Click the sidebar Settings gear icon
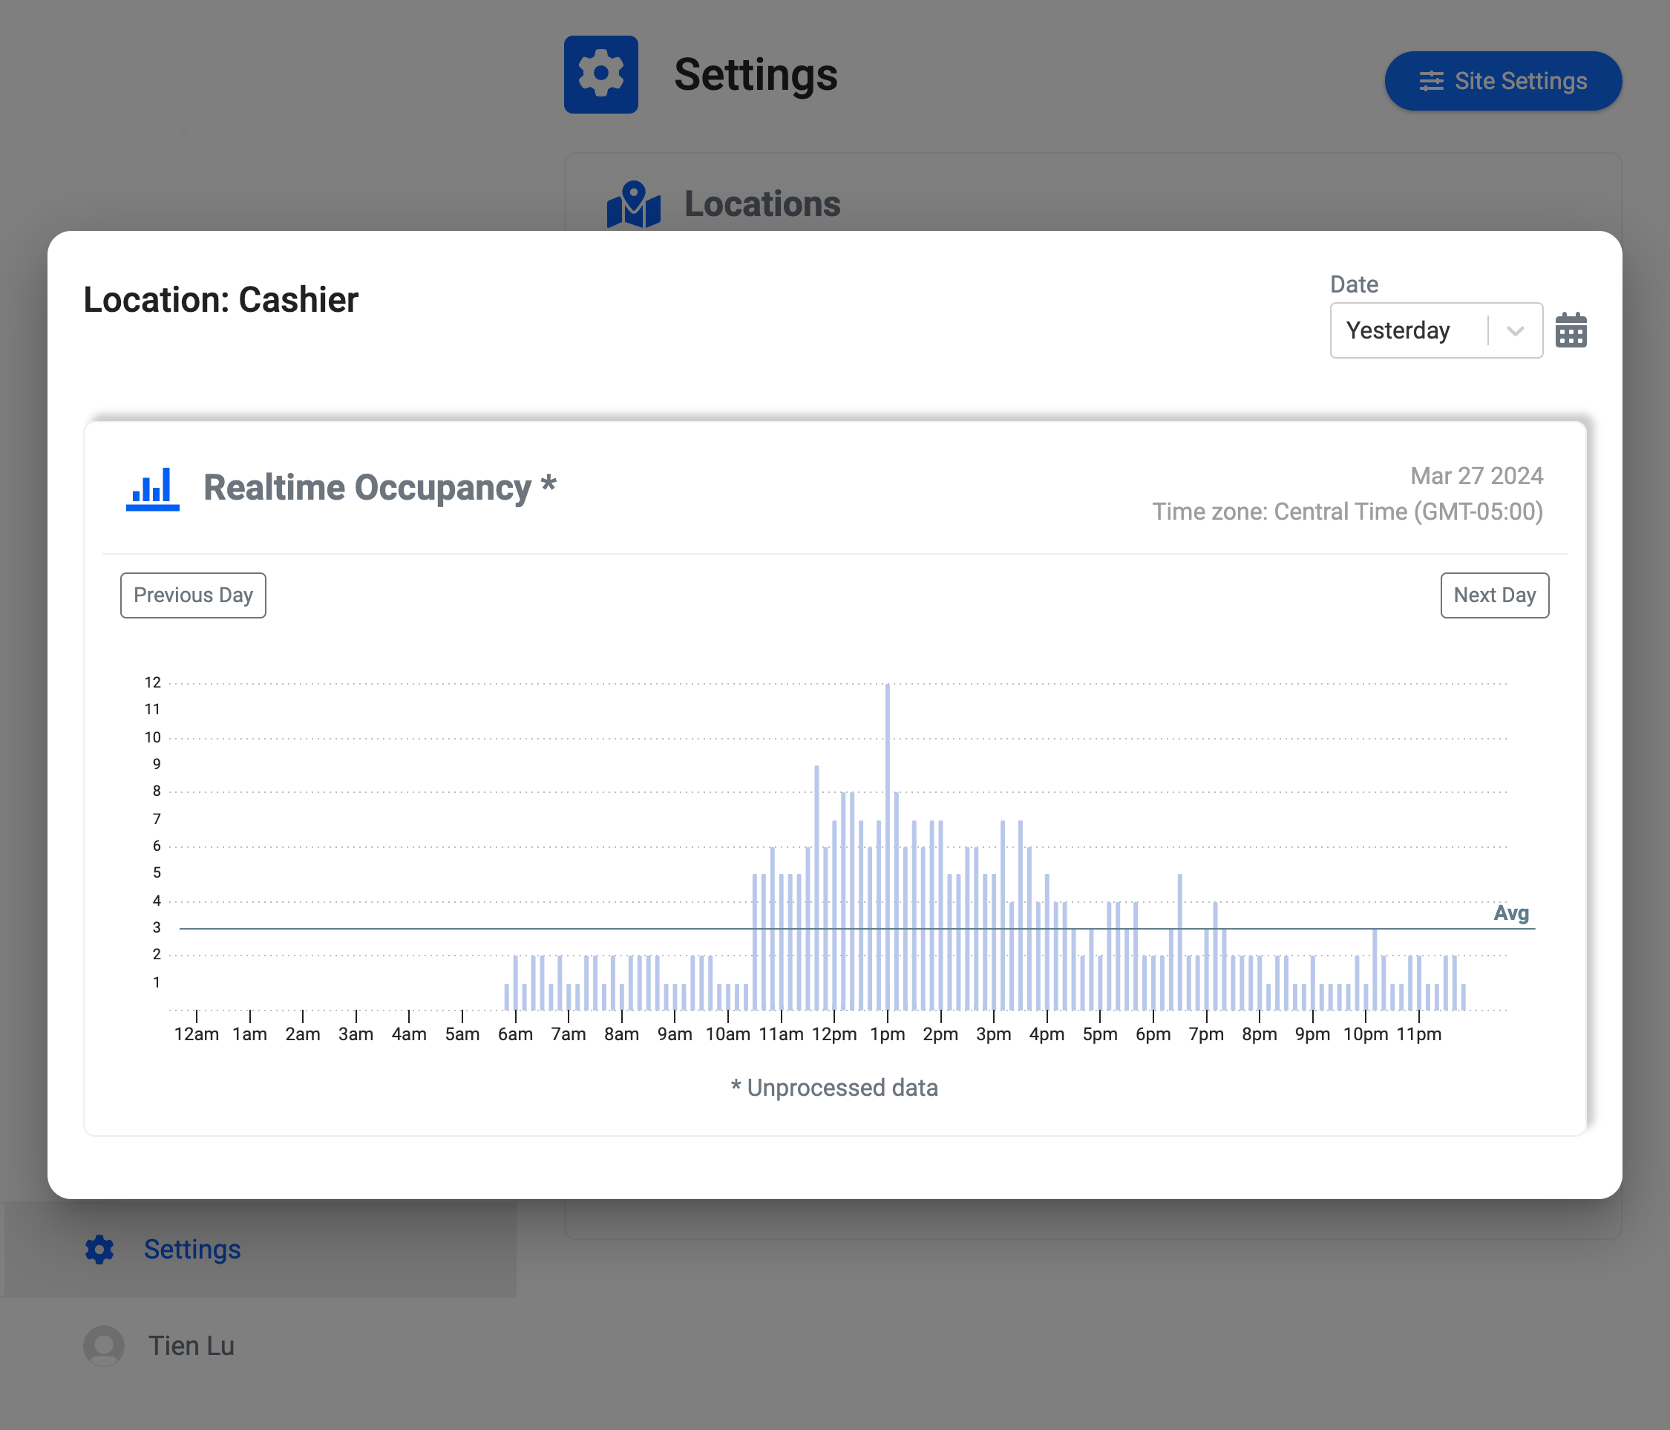 click(100, 1249)
